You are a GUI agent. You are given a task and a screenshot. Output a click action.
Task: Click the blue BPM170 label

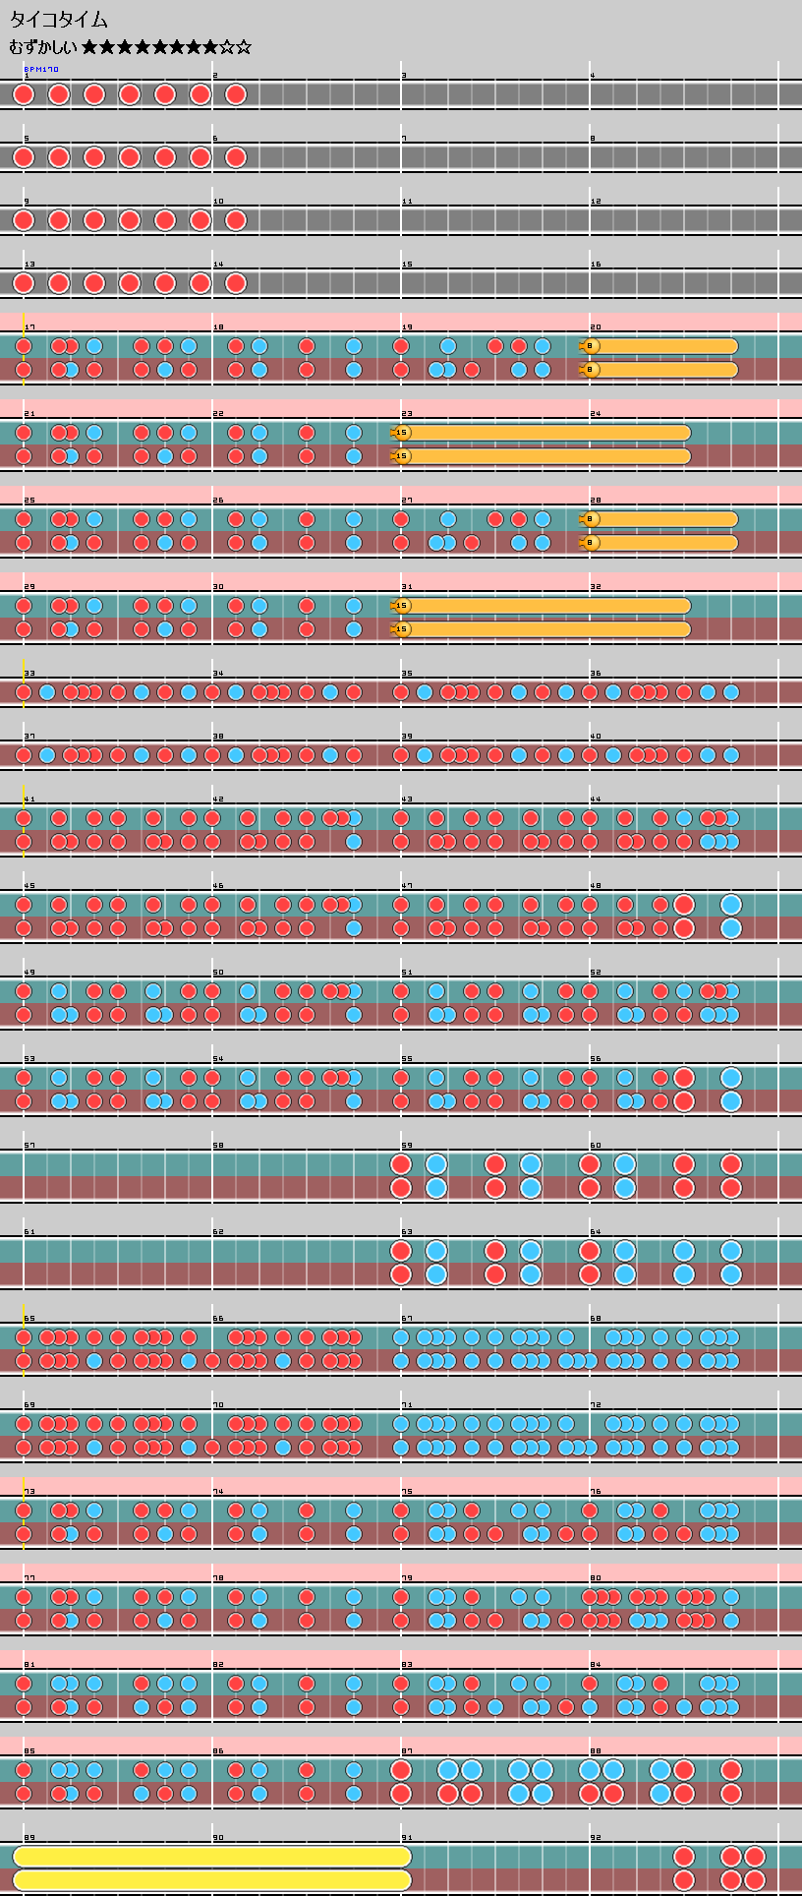pos(41,70)
